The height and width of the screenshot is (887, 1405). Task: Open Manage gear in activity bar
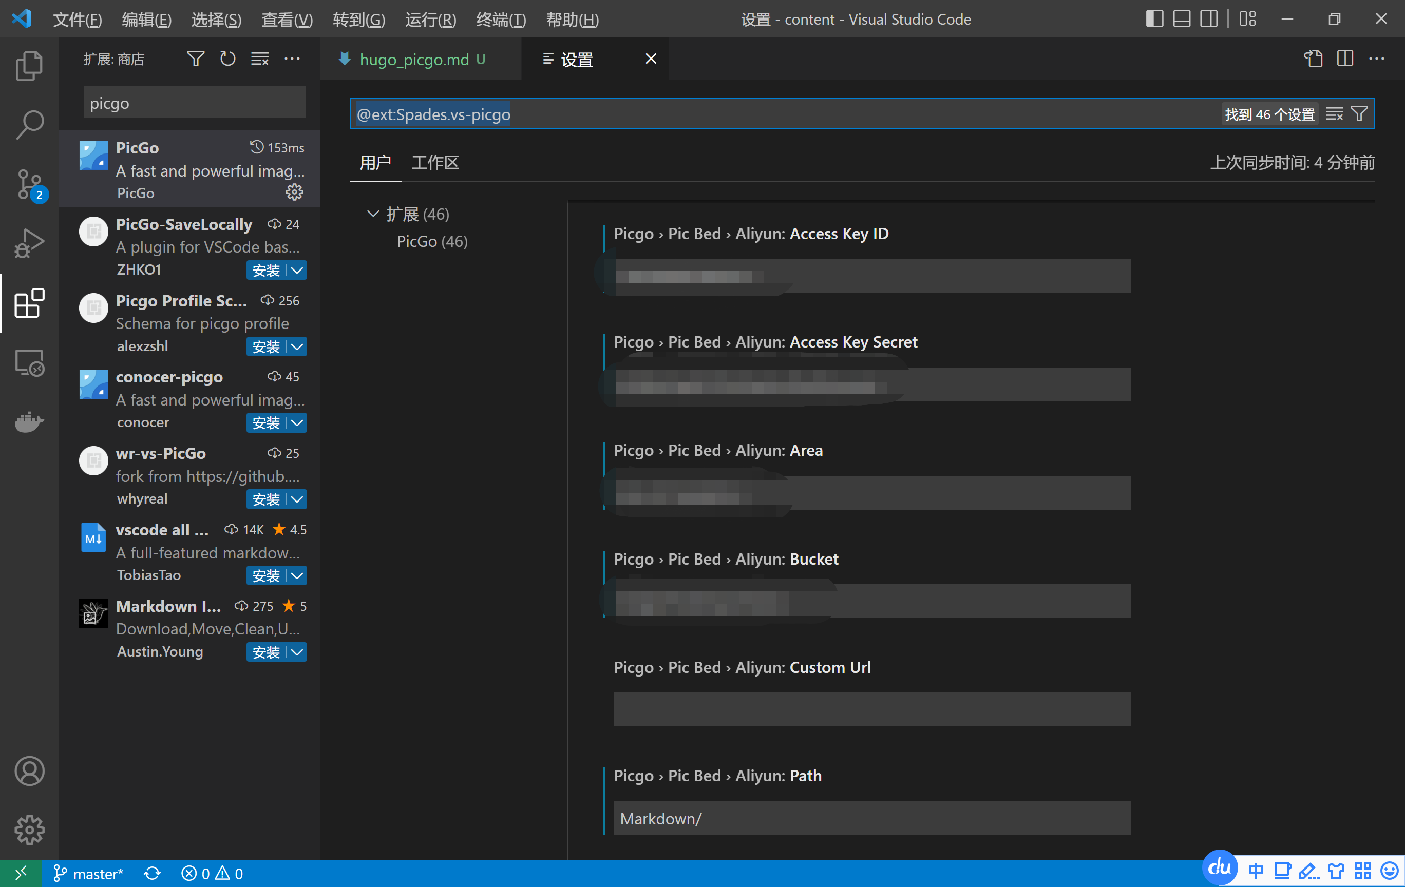coord(29,830)
